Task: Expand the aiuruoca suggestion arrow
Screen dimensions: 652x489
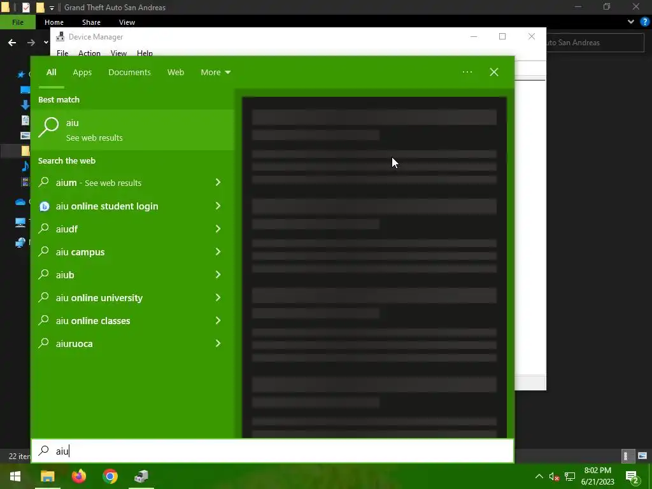Action: [218, 343]
